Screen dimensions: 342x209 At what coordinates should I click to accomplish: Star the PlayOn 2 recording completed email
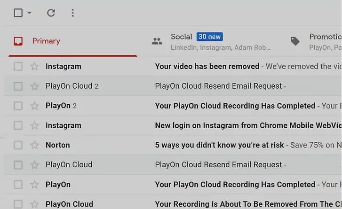coord(34,106)
